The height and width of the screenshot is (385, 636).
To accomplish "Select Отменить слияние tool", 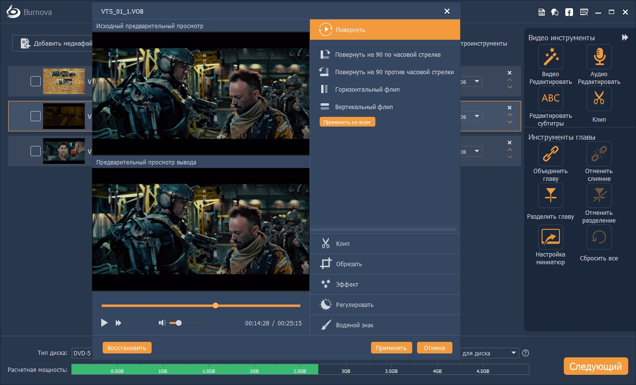I will point(599,161).
